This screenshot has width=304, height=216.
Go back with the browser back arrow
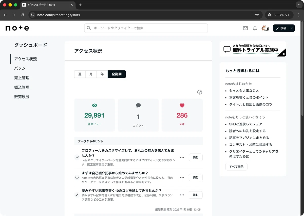click(5, 15)
